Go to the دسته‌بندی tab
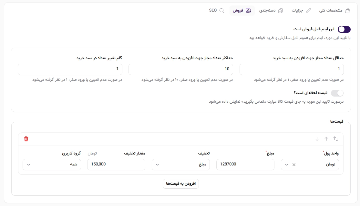Screen dimensions: 360x206 click(x=271, y=11)
